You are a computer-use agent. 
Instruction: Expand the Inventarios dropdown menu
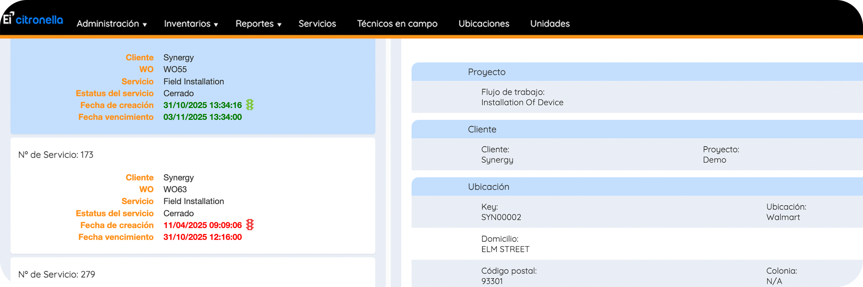click(191, 24)
